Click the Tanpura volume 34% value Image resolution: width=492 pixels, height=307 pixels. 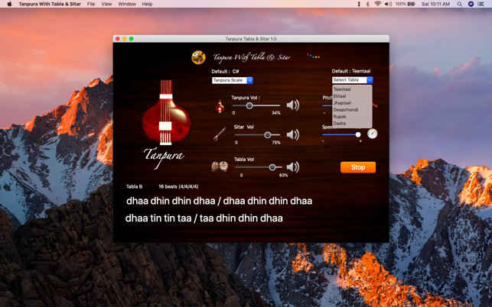(x=276, y=113)
